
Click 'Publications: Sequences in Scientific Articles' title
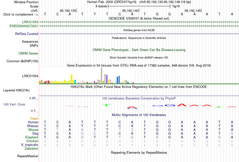[x=139, y=38]
